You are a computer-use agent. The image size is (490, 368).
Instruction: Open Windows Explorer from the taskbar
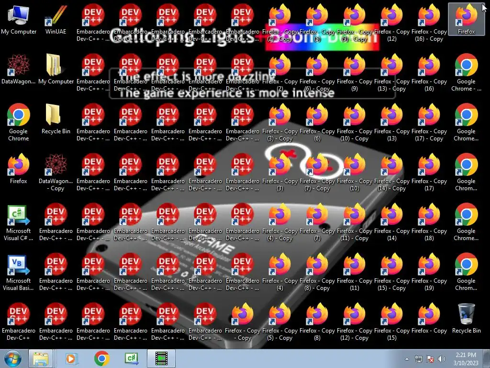41,358
